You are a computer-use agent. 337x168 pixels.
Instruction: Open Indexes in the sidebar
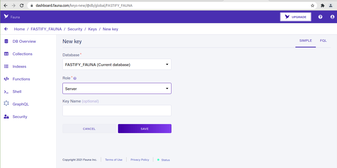click(x=19, y=66)
